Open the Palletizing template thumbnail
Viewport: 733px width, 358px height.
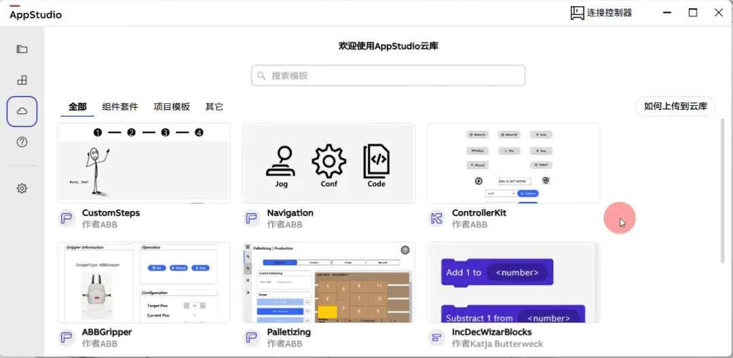(x=328, y=283)
